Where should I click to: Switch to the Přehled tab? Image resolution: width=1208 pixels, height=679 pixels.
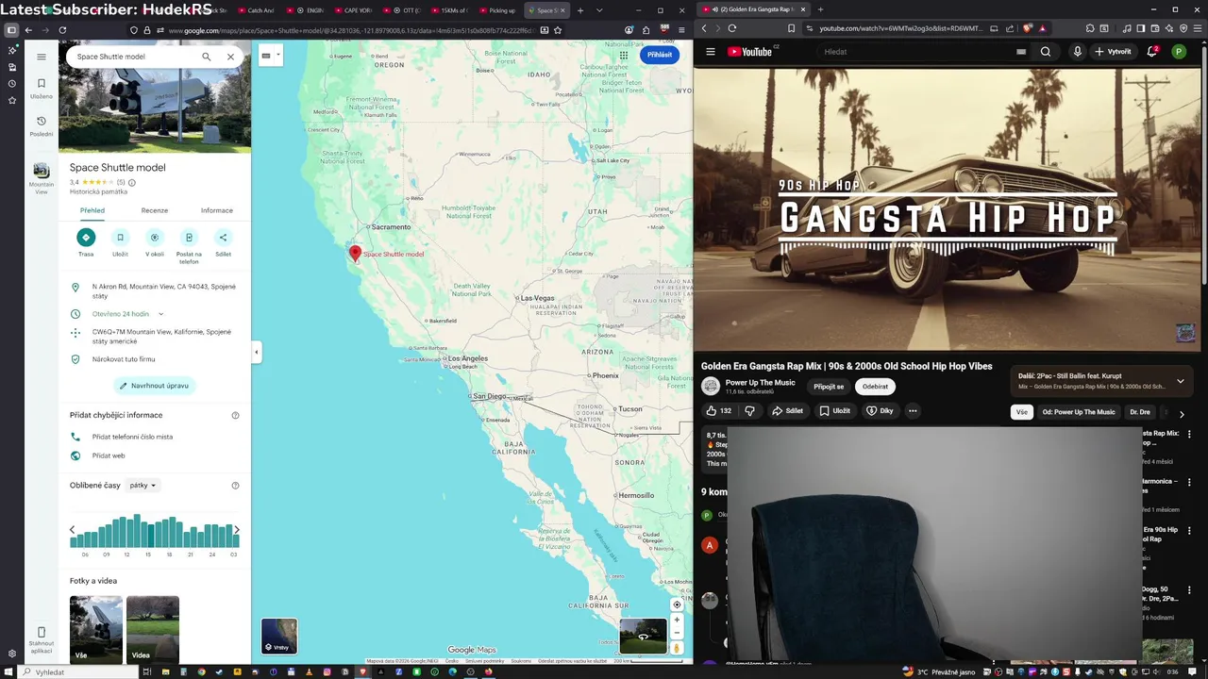pos(92,210)
